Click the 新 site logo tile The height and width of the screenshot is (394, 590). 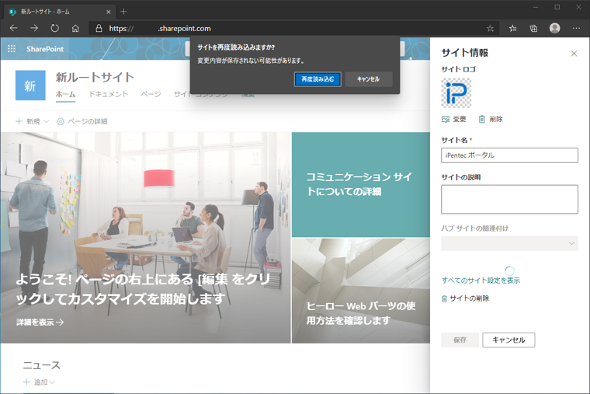pyautogui.click(x=30, y=85)
